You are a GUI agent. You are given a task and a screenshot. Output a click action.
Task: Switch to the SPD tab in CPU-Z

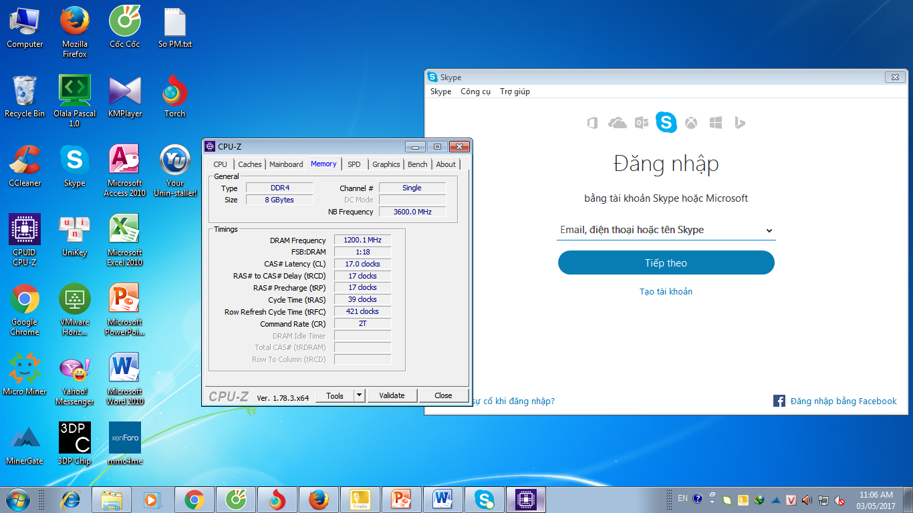pos(354,164)
